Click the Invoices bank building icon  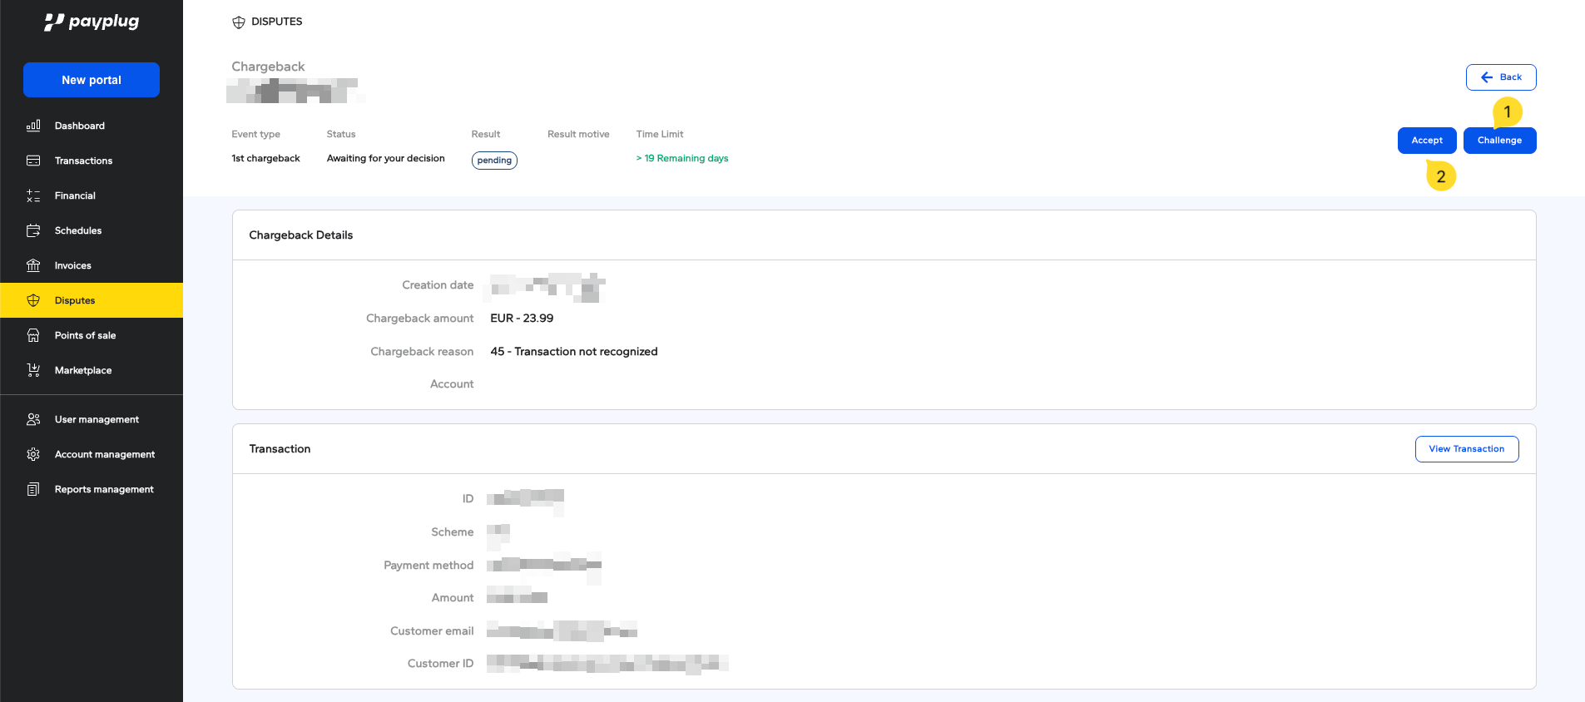pyautogui.click(x=33, y=265)
